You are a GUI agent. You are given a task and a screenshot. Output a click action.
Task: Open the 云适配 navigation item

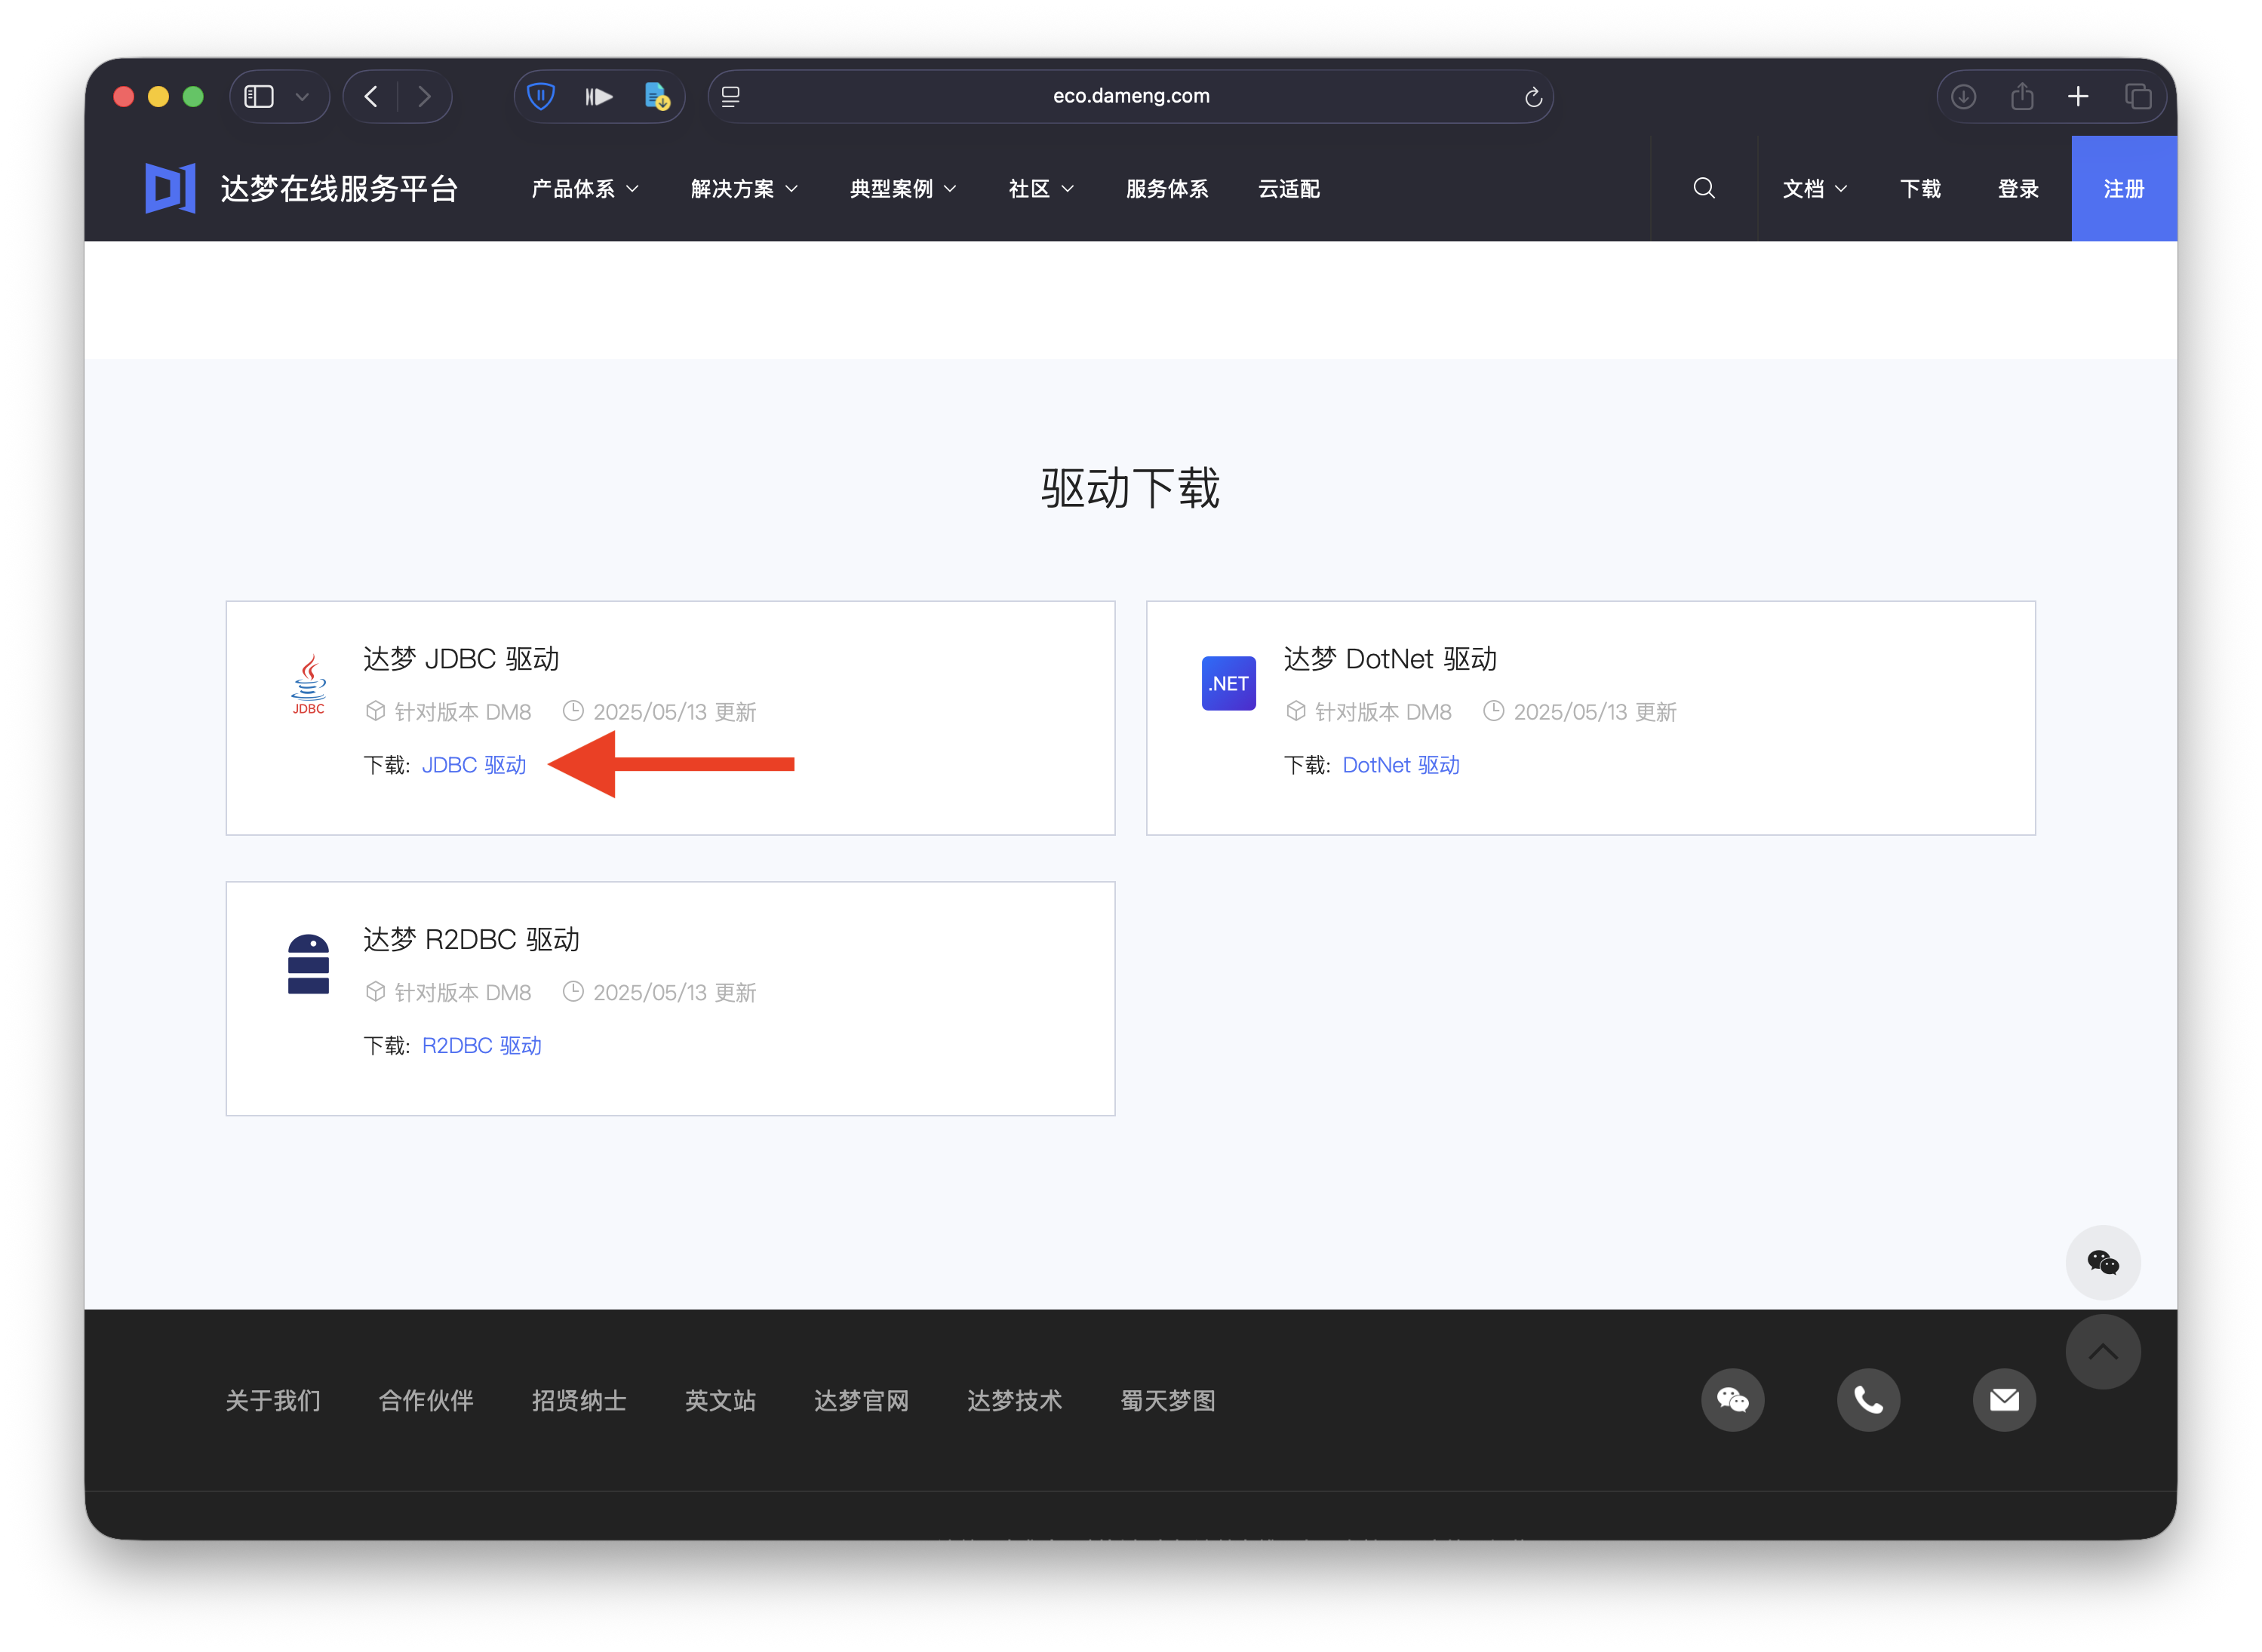1289,188
